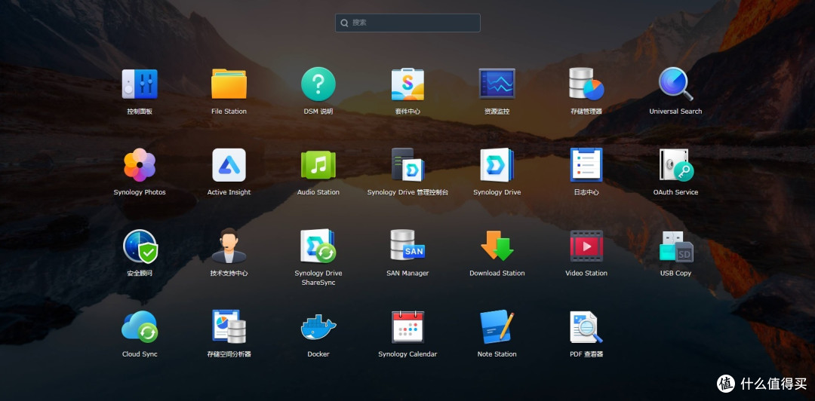Launch OAuth Service
The width and height of the screenshot is (815, 401).
675,165
